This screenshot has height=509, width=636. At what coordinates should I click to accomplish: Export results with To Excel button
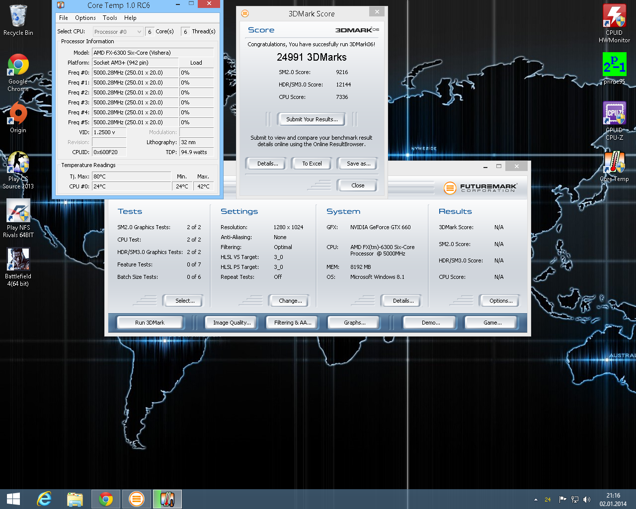pos(312,164)
